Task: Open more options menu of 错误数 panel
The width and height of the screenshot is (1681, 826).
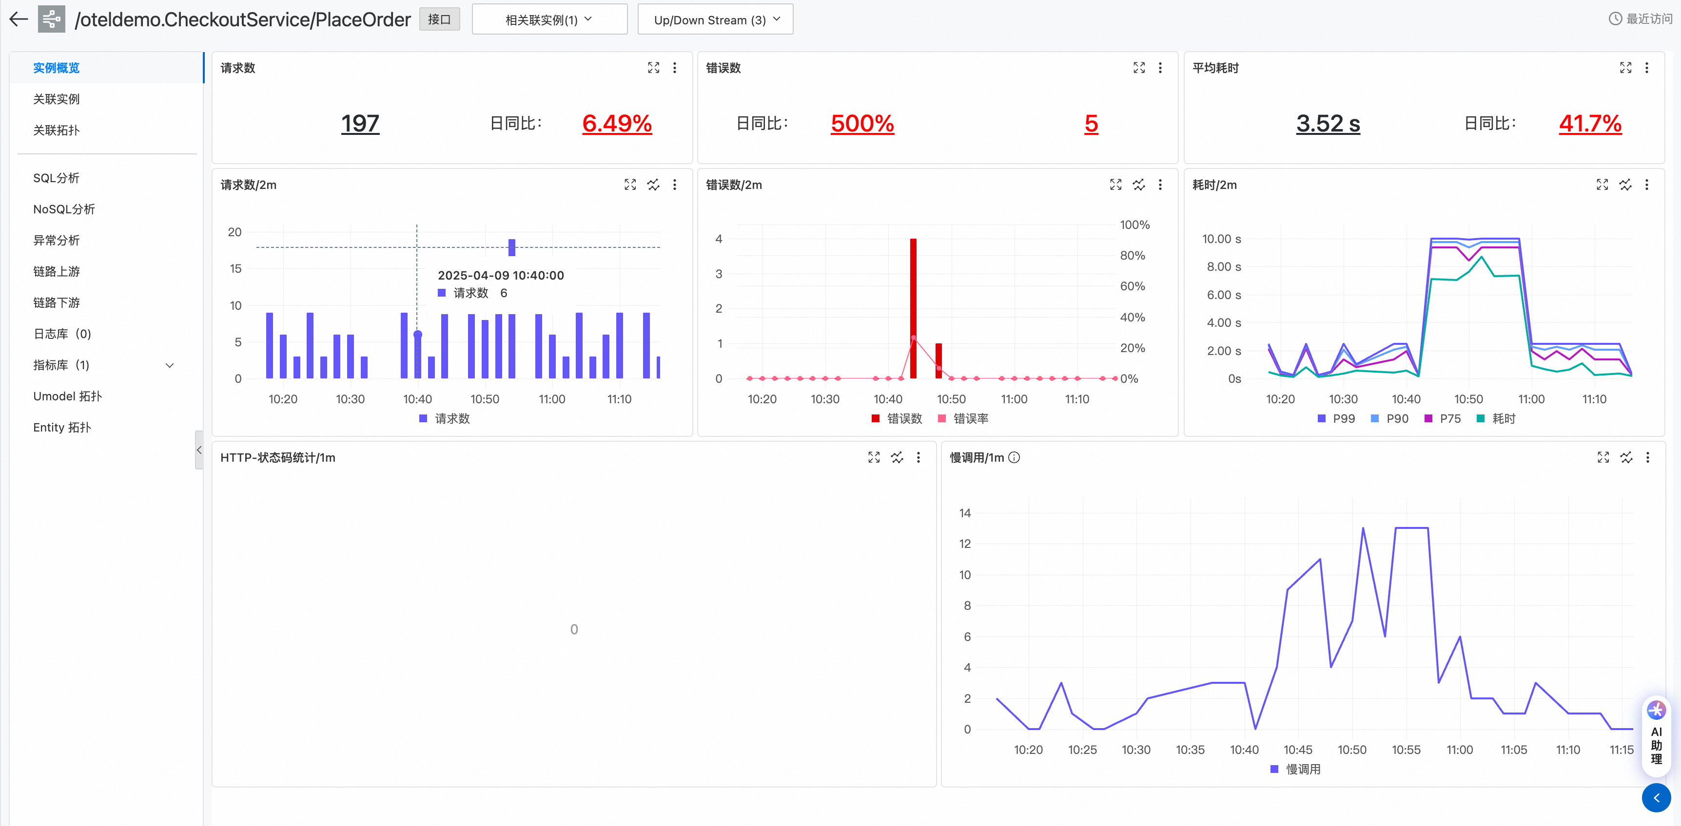Action: pos(1160,68)
